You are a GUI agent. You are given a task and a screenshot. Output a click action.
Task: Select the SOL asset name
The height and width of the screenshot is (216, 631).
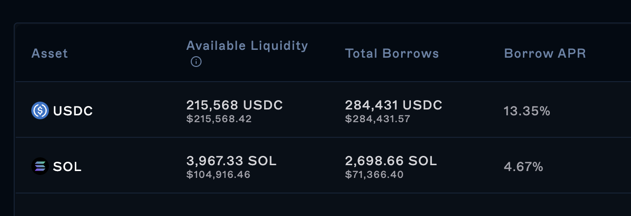67,167
